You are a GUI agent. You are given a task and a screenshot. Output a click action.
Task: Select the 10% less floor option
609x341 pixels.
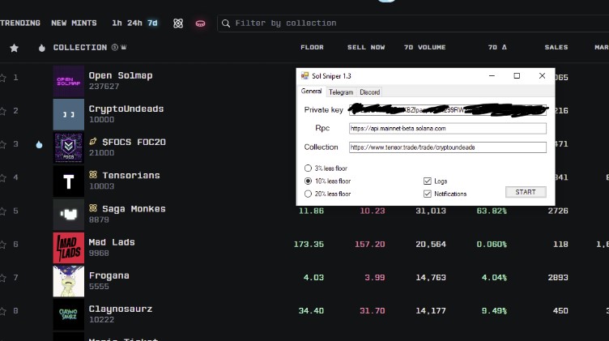point(308,181)
